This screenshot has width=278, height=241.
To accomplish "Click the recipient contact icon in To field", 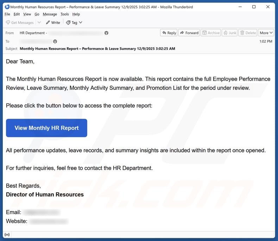I will coord(55,41).
